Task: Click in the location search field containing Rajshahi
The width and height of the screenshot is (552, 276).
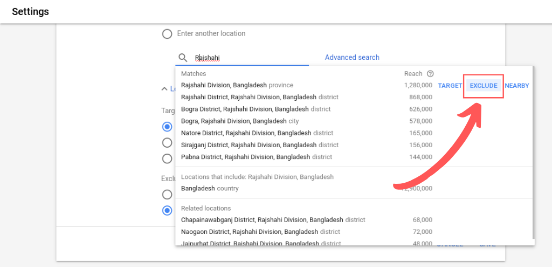Action: pos(248,58)
